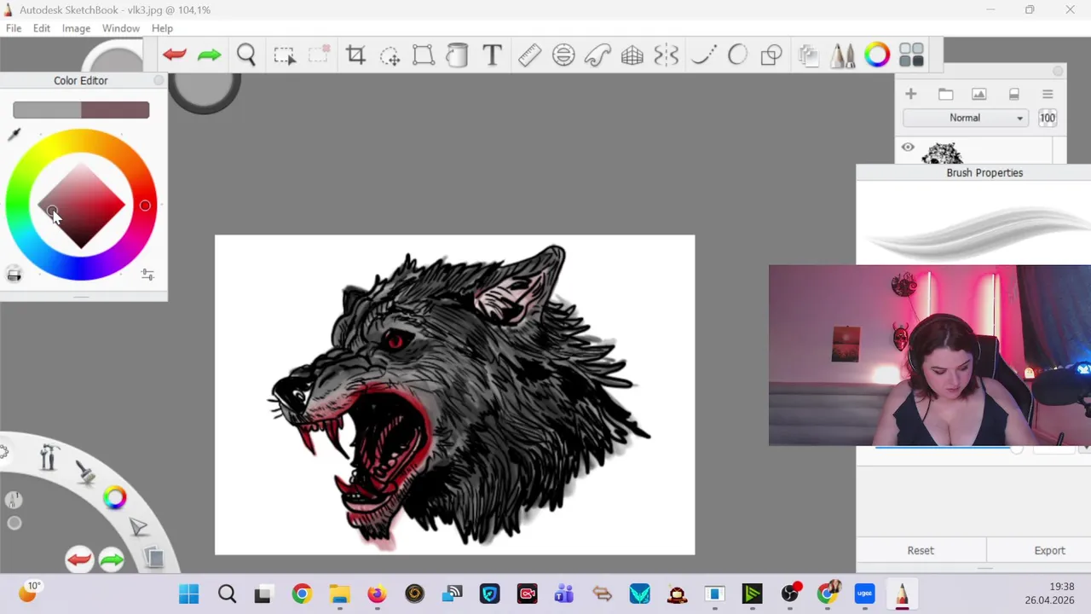This screenshot has width=1091, height=614.
Task: Open the Help menu
Action: [x=162, y=28]
